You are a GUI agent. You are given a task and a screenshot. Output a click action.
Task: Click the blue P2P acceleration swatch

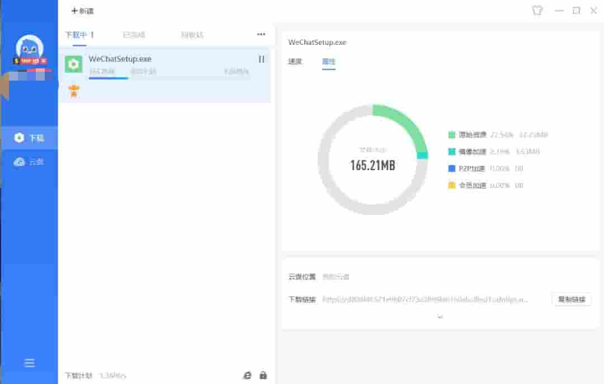tap(452, 168)
